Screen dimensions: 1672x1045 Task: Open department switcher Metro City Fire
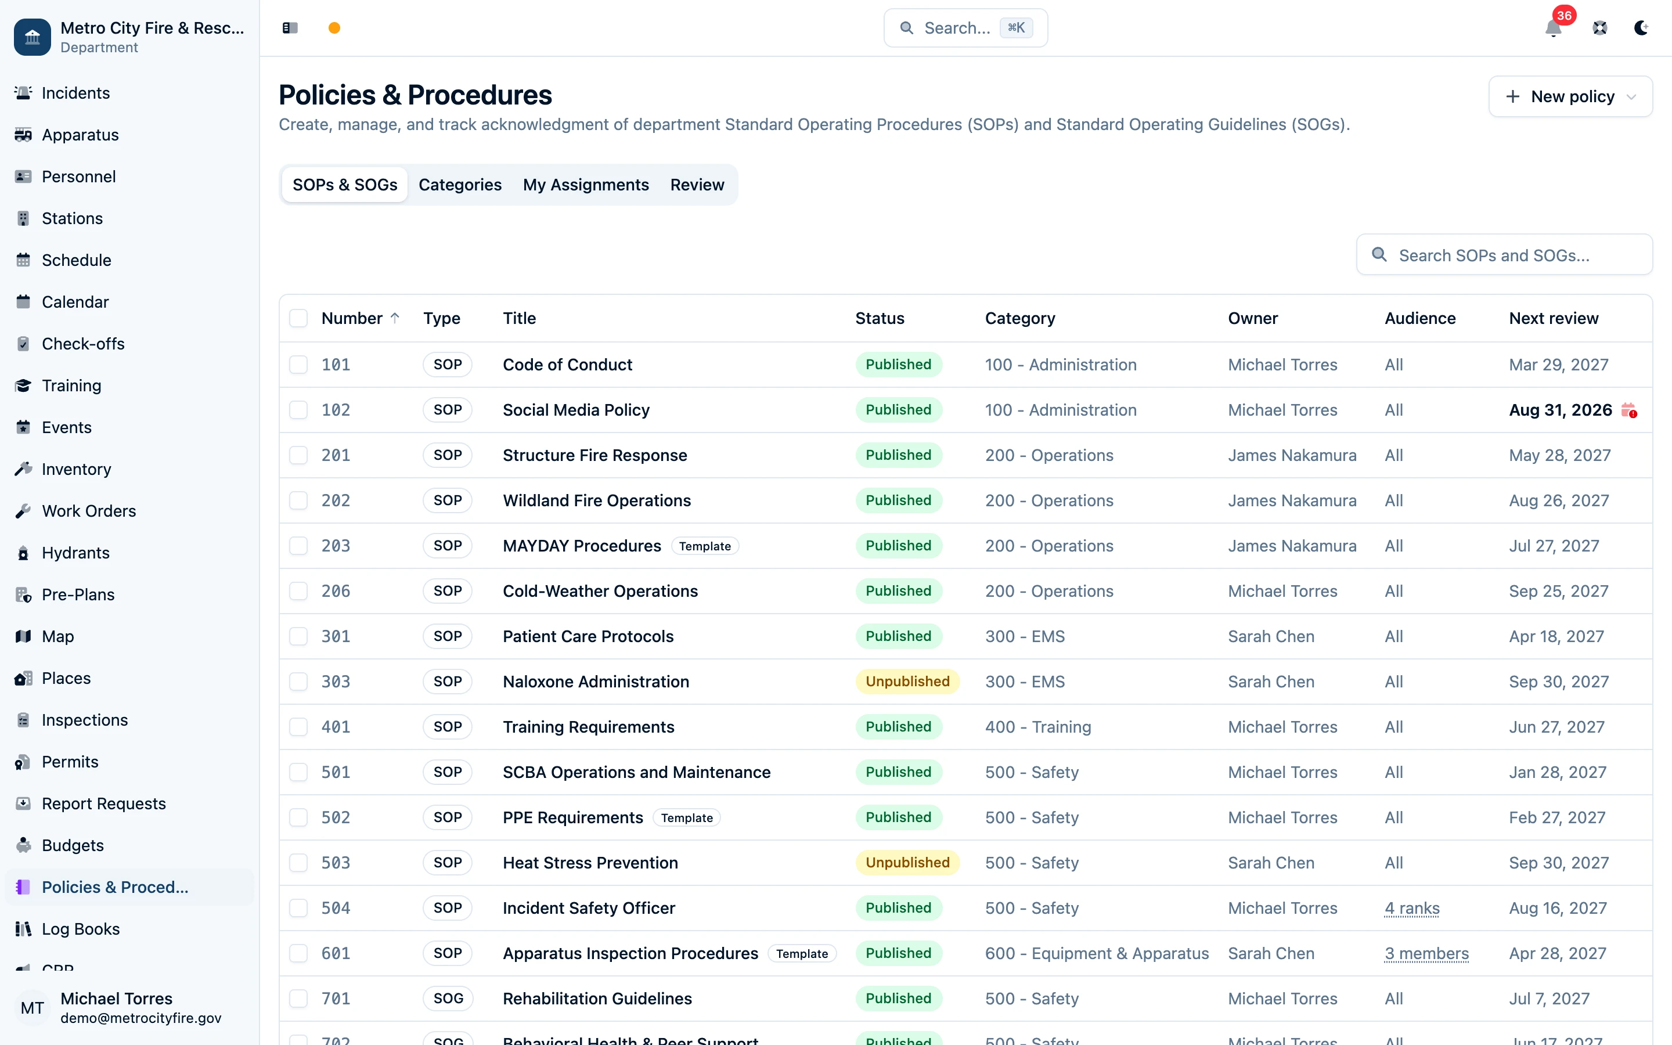click(x=129, y=37)
